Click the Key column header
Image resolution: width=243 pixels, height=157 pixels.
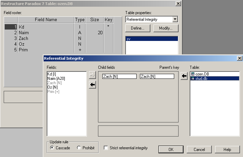coord(108,20)
